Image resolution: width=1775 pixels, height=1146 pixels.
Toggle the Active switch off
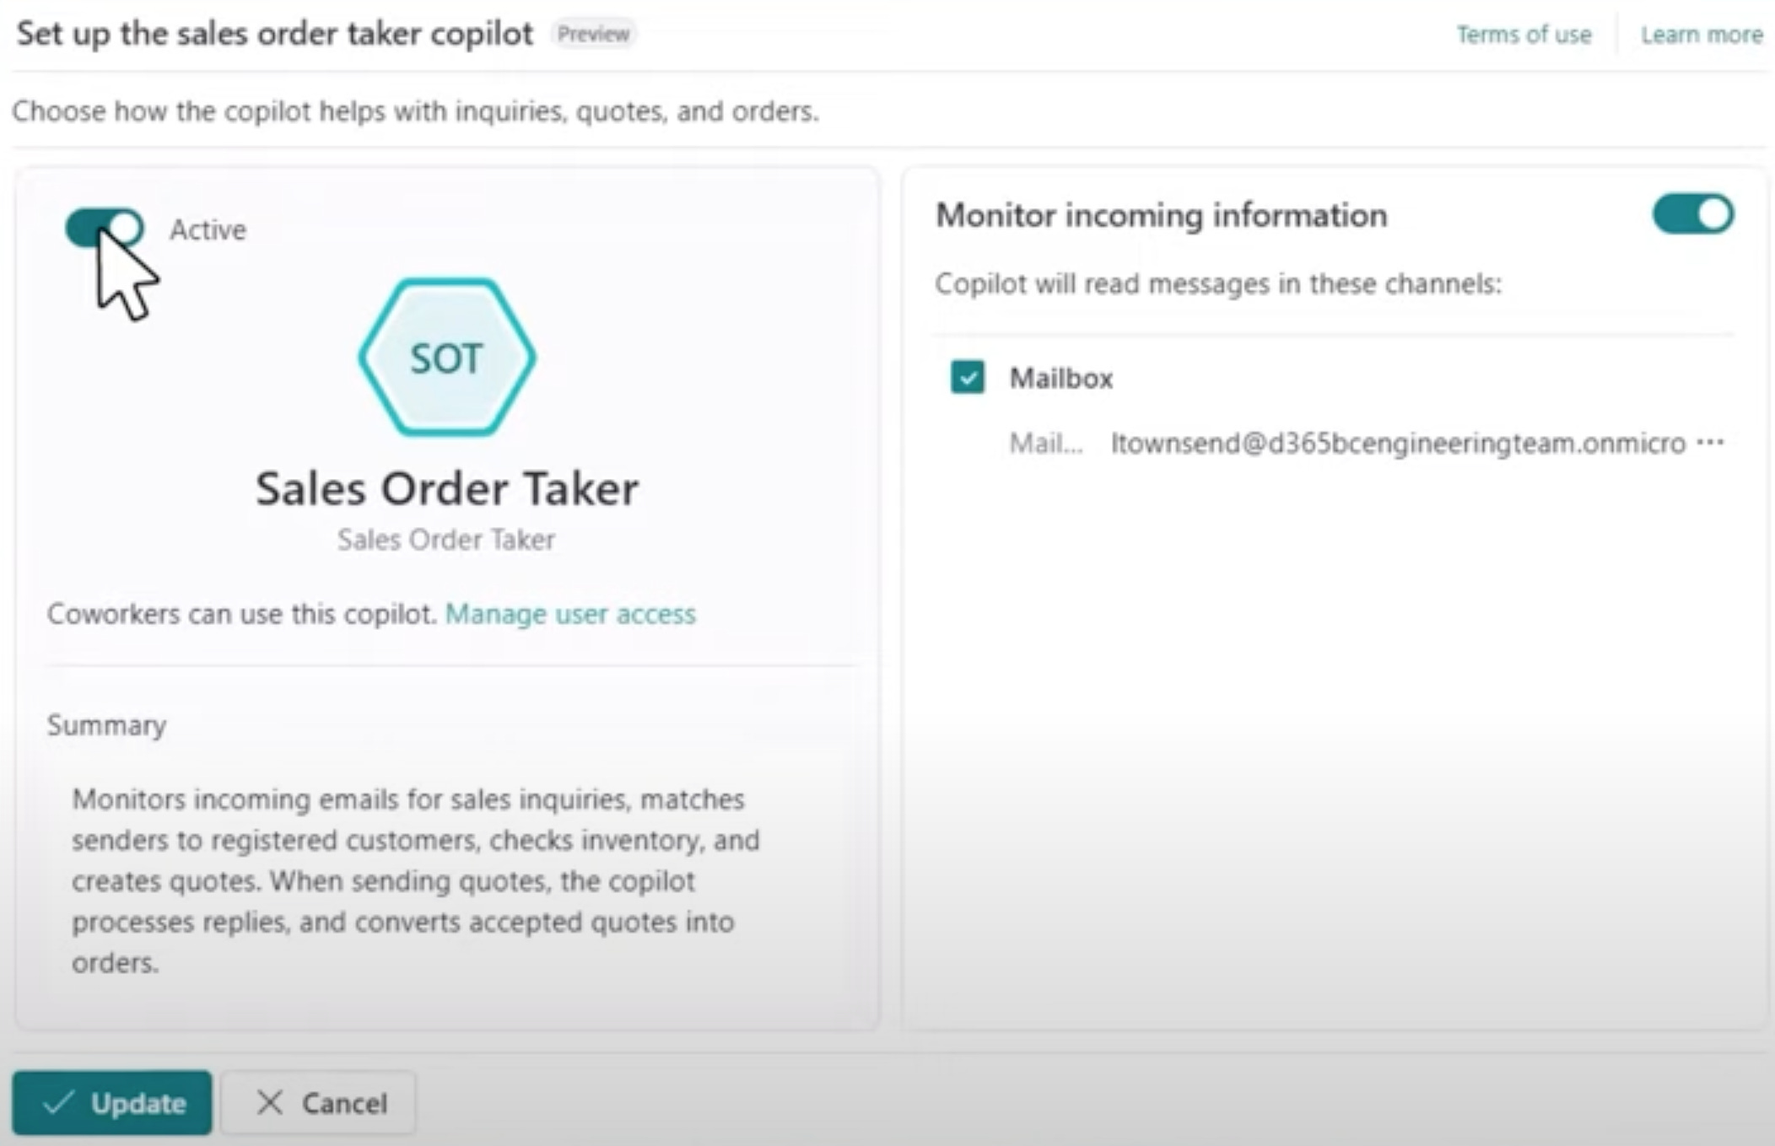pyautogui.click(x=105, y=228)
